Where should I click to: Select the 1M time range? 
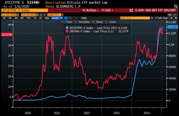pos(16,18)
